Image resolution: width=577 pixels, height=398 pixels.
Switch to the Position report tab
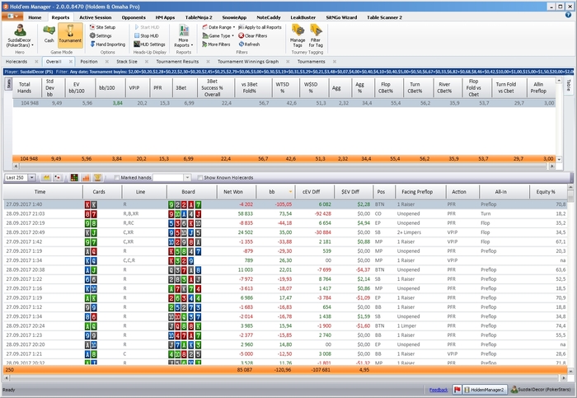pos(89,62)
